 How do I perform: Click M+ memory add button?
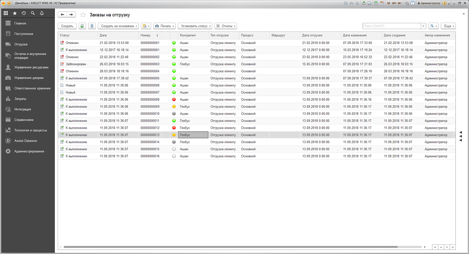click(394, 3)
